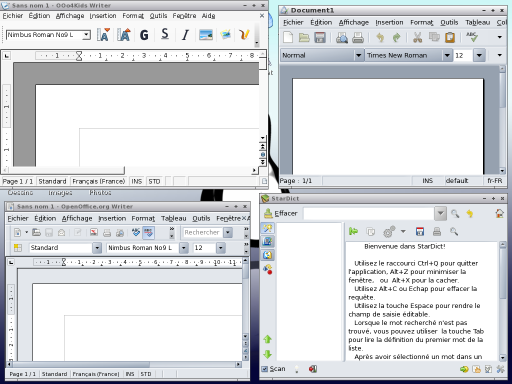Toggle italic I in OOo4Kids Writer
512x384 pixels.
tap(185, 34)
